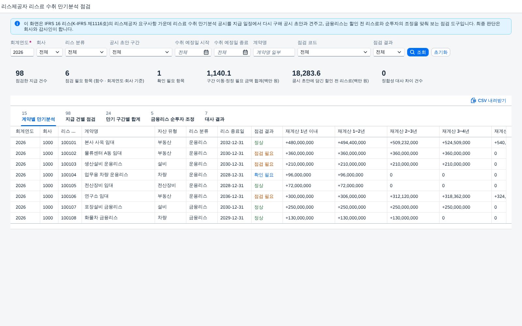Click the blue info icon in the banner
Viewport: 522px width, 326px height.
[x=17, y=23]
